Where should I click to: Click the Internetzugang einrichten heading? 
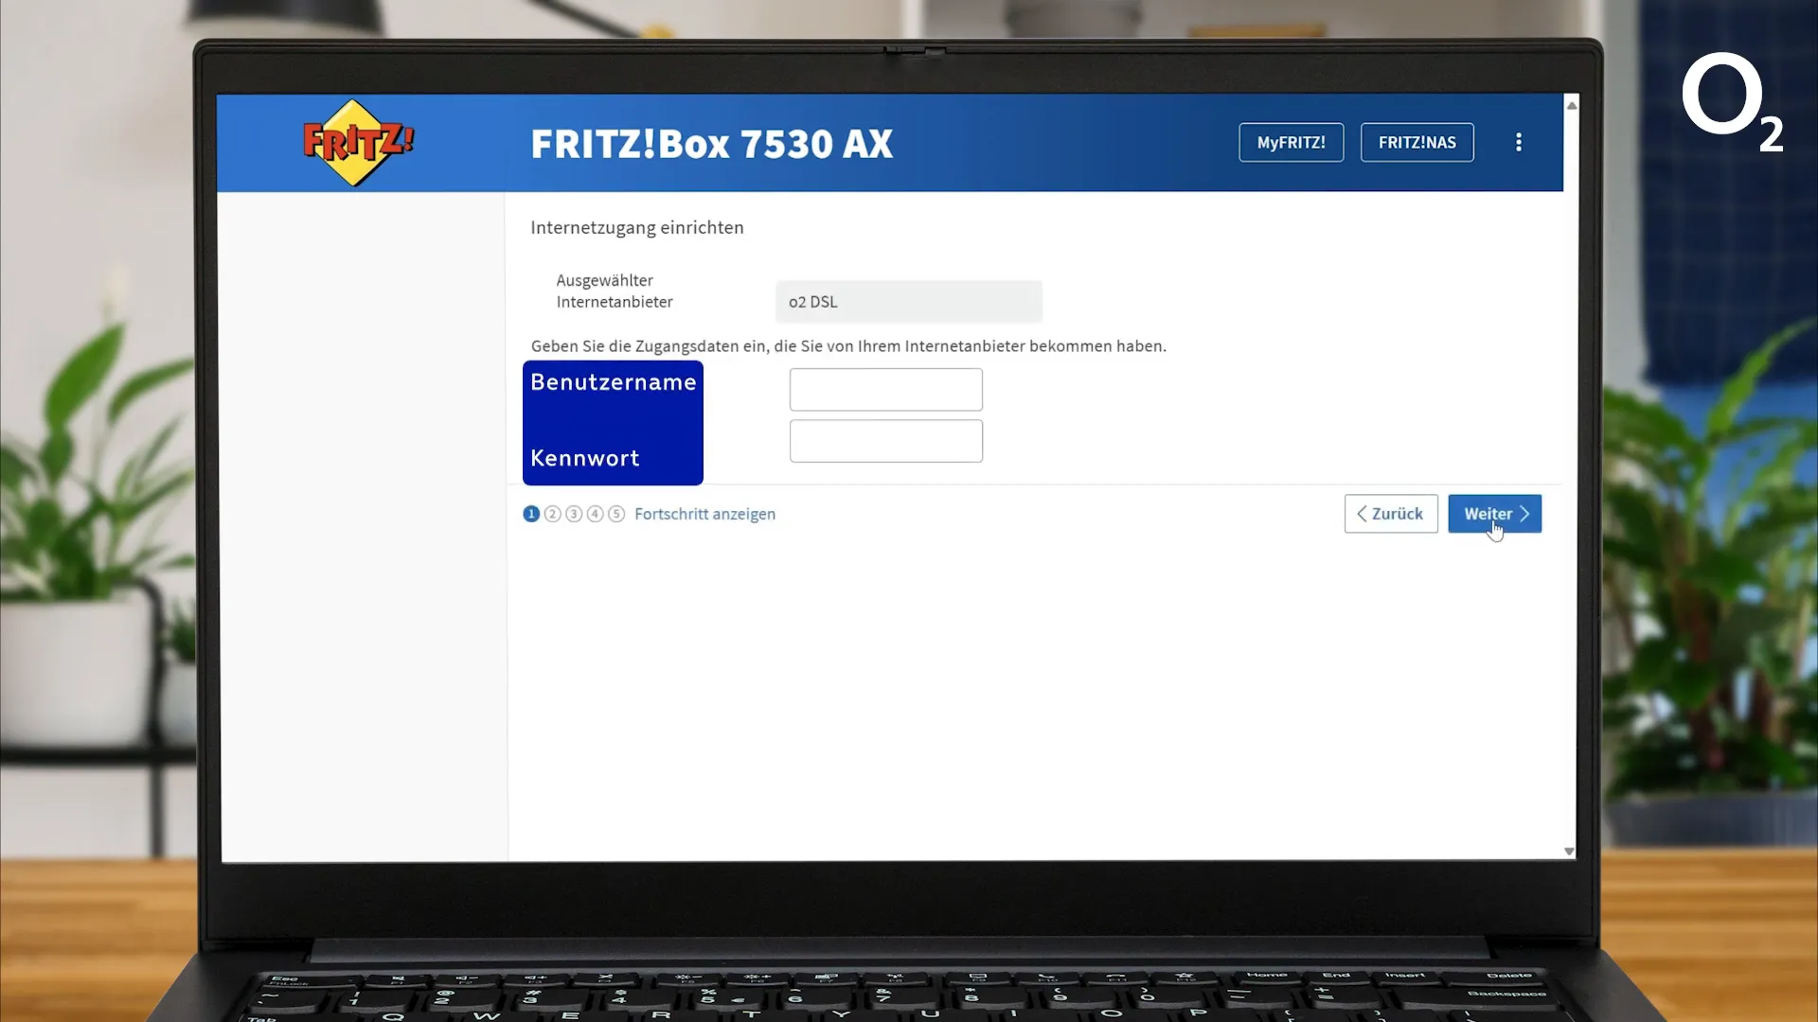click(637, 228)
